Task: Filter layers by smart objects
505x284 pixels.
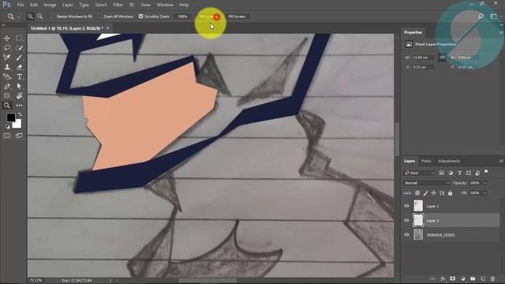Action: click(477, 173)
